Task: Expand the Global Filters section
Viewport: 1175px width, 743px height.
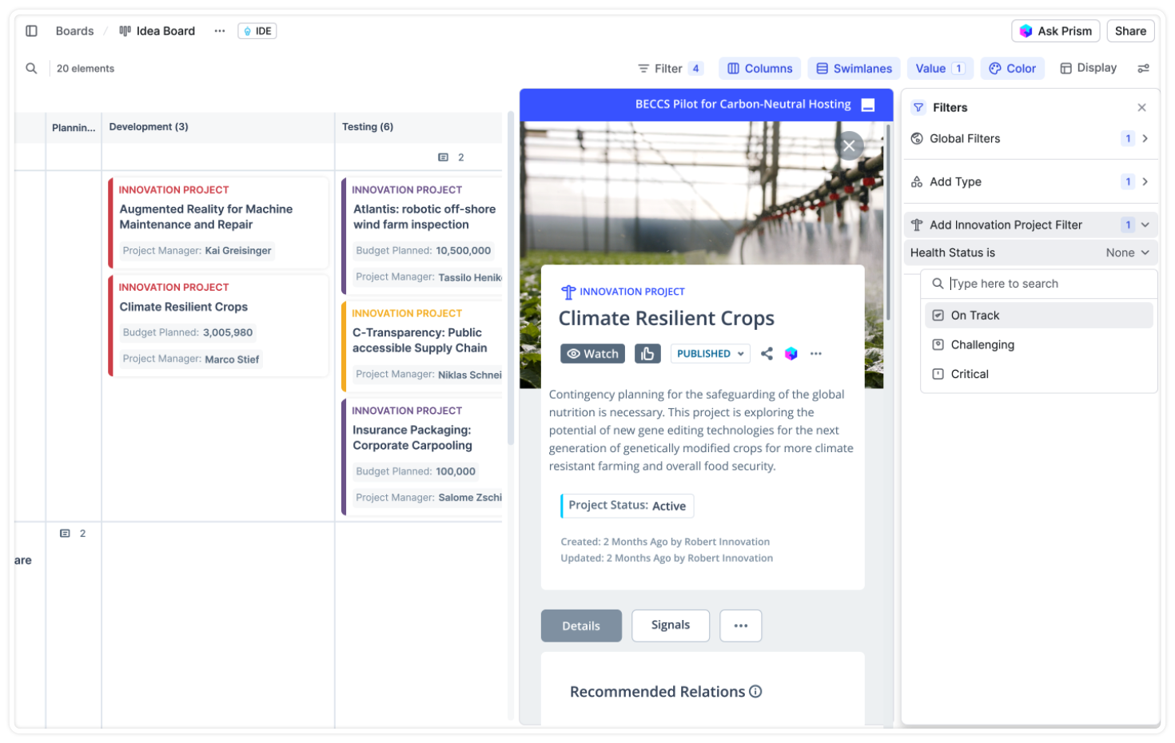Action: [1145, 139]
